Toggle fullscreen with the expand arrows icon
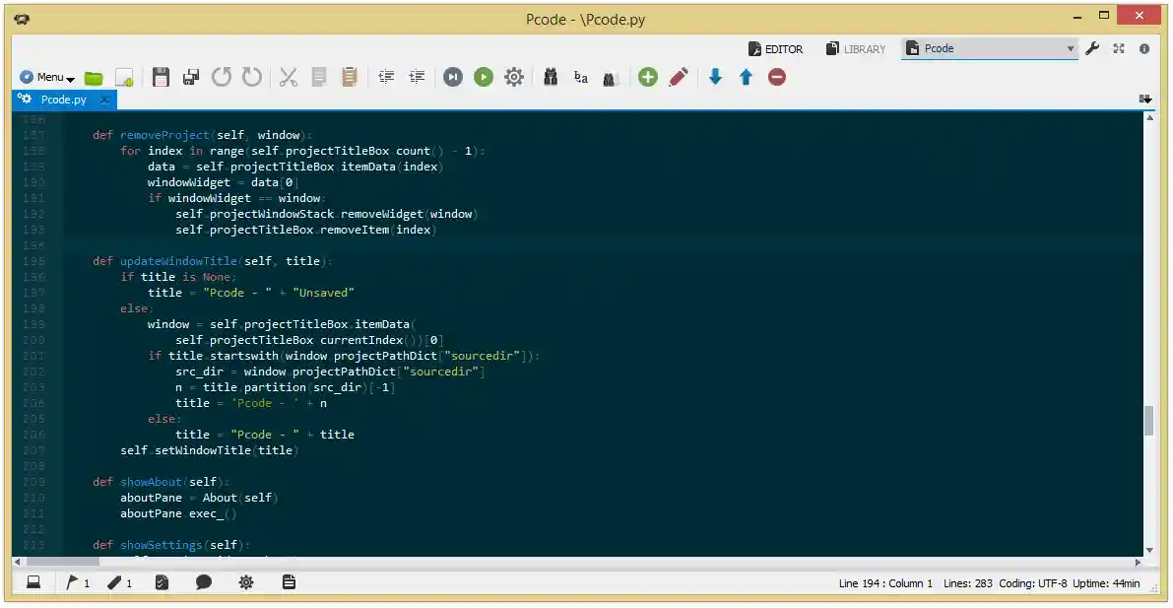Image resolution: width=1173 pixels, height=608 pixels. [1119, 48]
